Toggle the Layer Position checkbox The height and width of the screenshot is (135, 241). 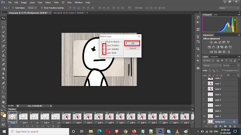pos(104,45)
